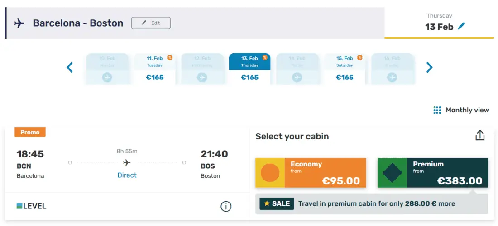Click the Monthly view grid icon

437,110
